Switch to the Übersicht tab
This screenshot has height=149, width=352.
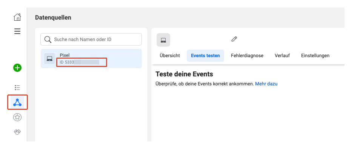pos(170,55)
